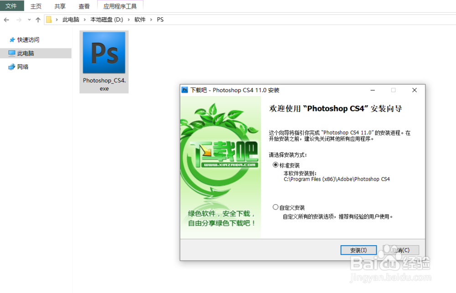The width and height of the screenshot is (456, 293).
Task: Expand chevron after 软件 breadcrumb
Action: pos(151,20)
